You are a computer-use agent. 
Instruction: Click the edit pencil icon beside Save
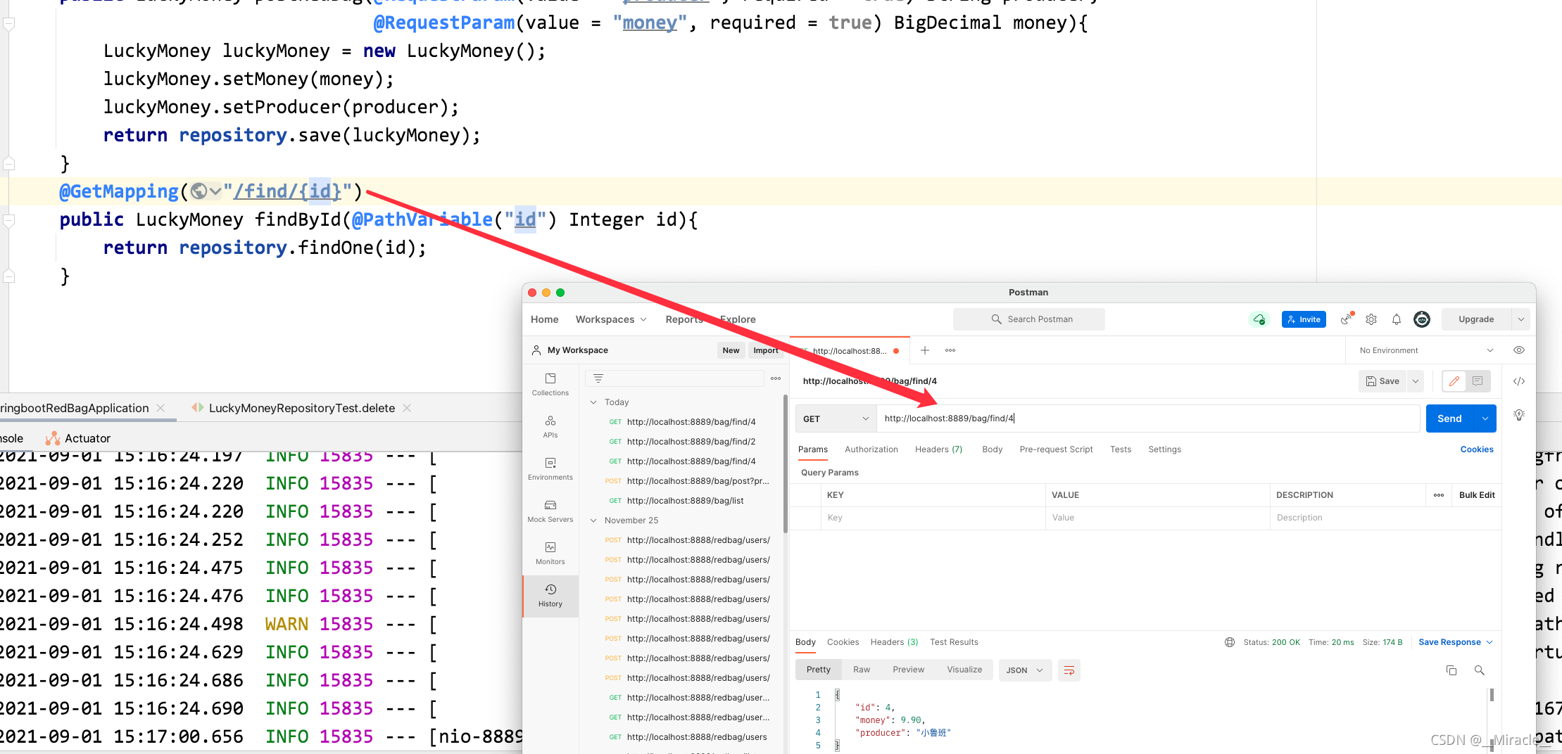point(1454,381)
